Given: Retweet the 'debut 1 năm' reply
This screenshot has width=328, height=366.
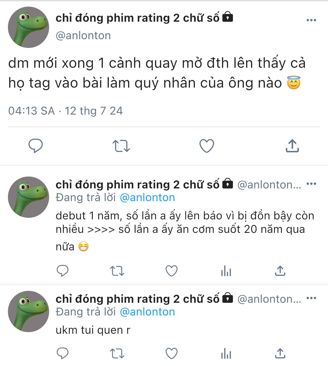Looking at the screenshot, I should coord(117,271).
